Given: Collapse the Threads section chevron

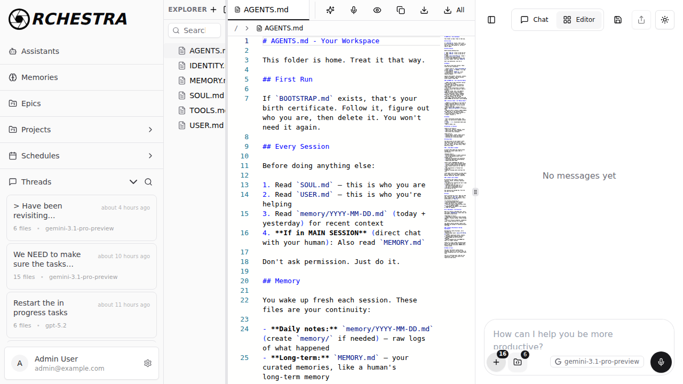Looking at the screenshot, I should pos(133,182).
